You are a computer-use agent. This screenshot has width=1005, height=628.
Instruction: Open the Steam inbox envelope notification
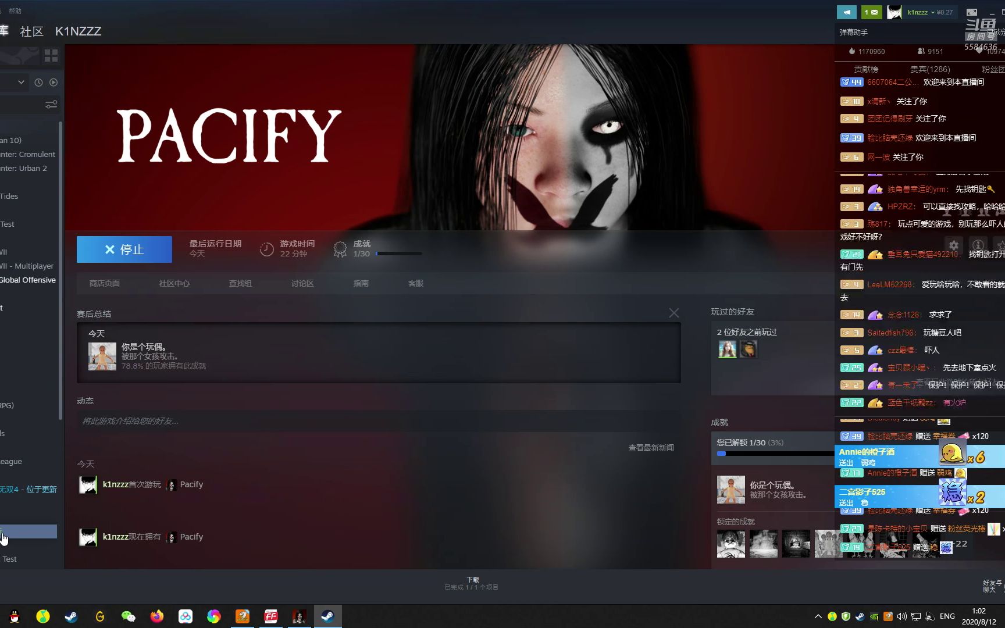coord(871,12)
